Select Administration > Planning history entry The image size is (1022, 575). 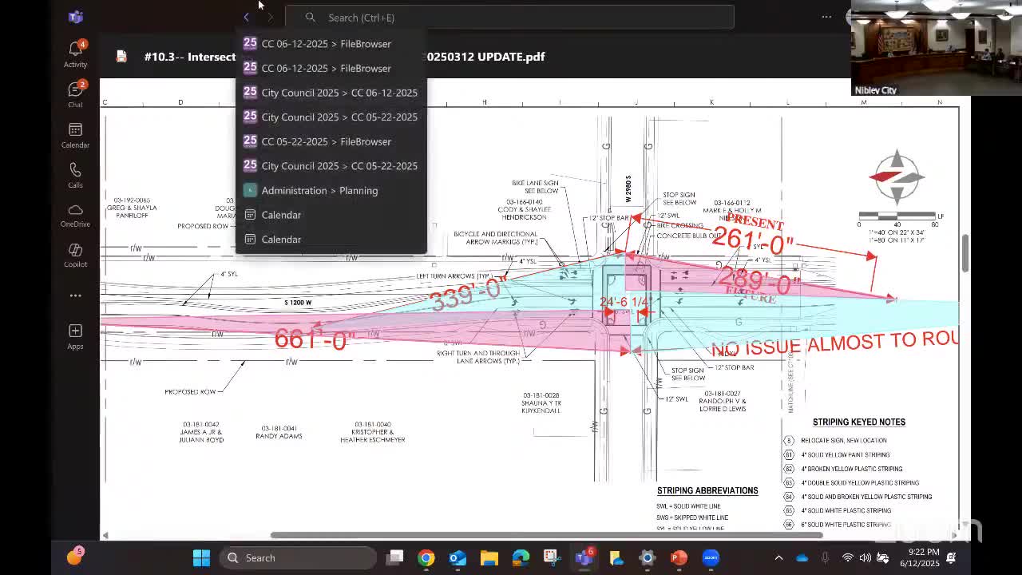coord(319,190)
